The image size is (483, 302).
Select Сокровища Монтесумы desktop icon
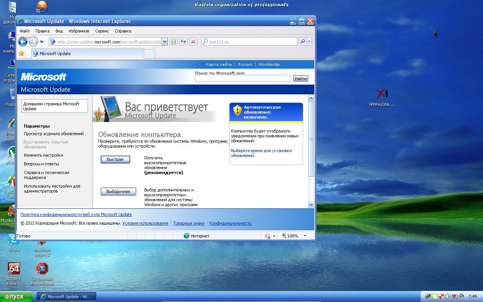(42, 274)
